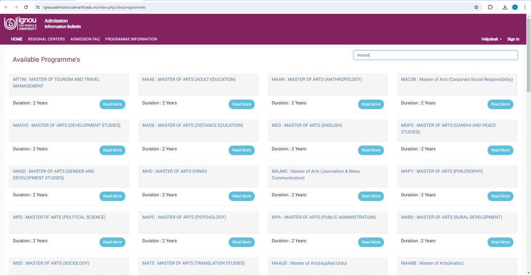The width and height of the screenshot is (531, 276).
Task: Open the ADMISSION FAQ page
Action: click(x=85, y=39)
